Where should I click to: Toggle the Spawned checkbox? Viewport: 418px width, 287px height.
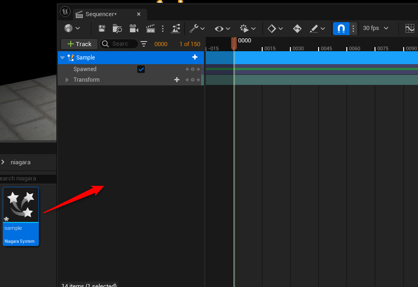coord(141,69)
